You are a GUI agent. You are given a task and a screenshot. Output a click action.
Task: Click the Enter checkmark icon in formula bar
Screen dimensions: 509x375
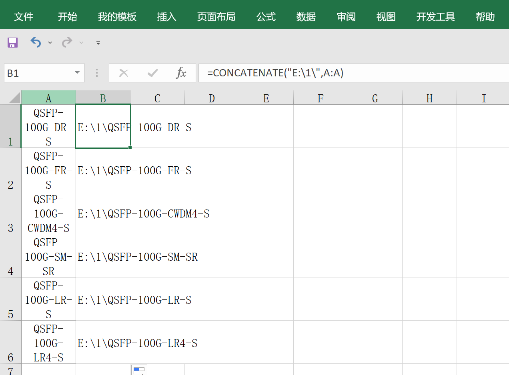click(x=152, y=73)
